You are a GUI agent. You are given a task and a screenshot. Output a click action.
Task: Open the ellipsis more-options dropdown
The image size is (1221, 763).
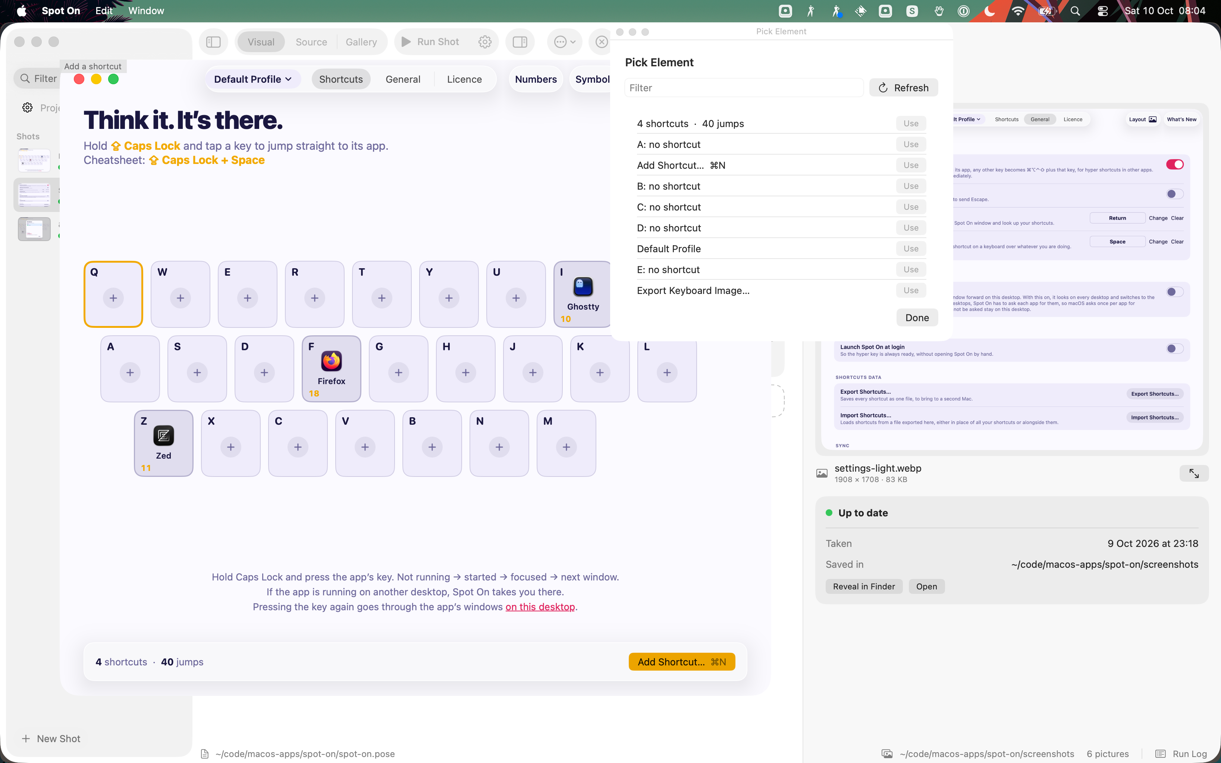565,42
